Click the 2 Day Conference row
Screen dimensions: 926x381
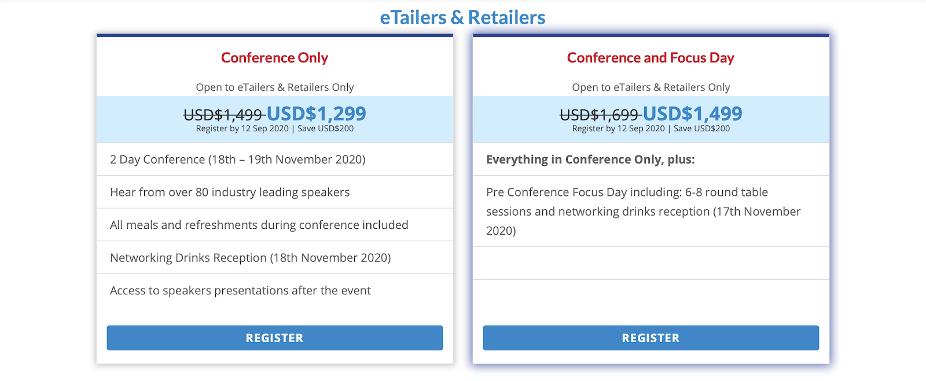pyautogui.click(x=275, y=159)
